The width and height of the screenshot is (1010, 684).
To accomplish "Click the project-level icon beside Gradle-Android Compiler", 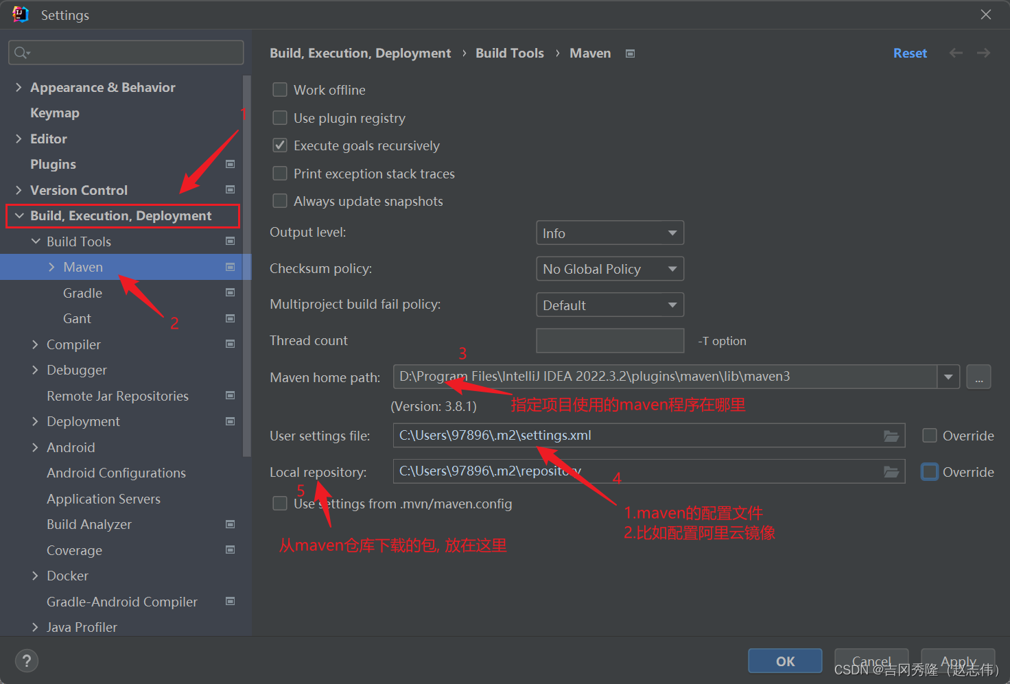I will 231,601.
